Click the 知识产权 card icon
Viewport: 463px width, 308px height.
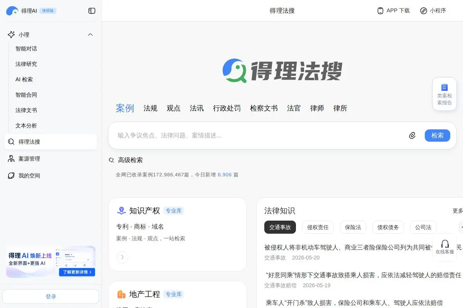[122, 211]
